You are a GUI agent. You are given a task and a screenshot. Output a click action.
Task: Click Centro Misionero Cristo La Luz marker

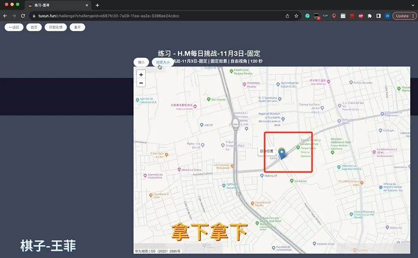[x=351, y=214]
